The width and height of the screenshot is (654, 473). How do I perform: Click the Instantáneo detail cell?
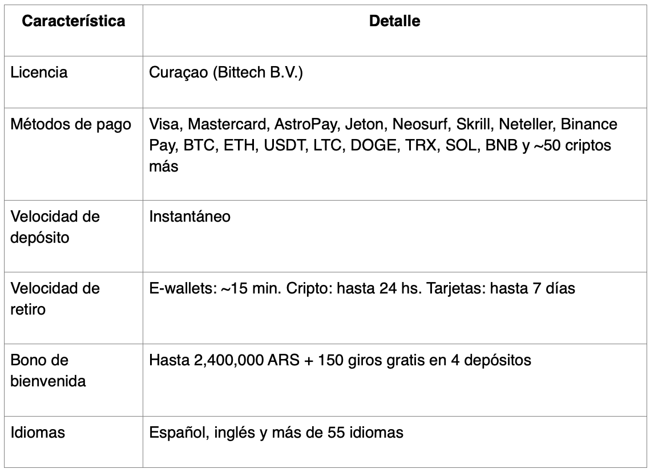(190, 217)
